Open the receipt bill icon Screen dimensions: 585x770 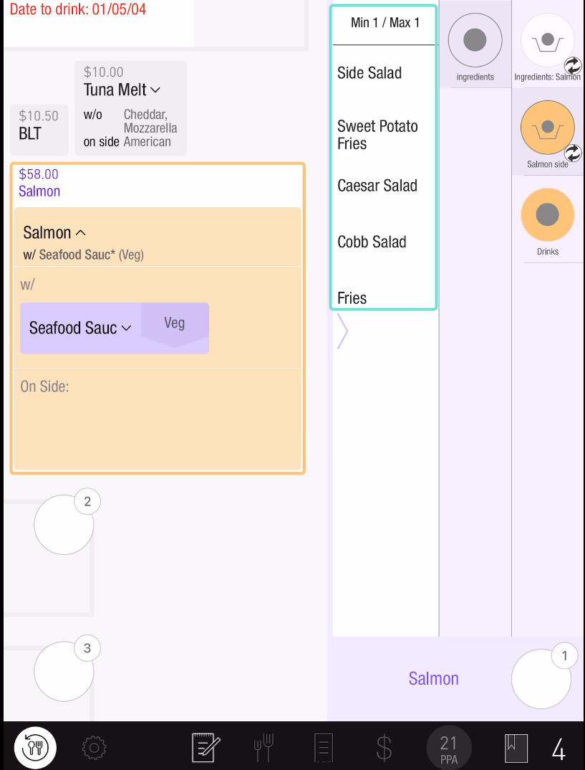(324, 748)
